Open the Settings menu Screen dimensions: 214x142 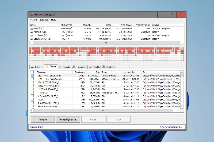44,20
